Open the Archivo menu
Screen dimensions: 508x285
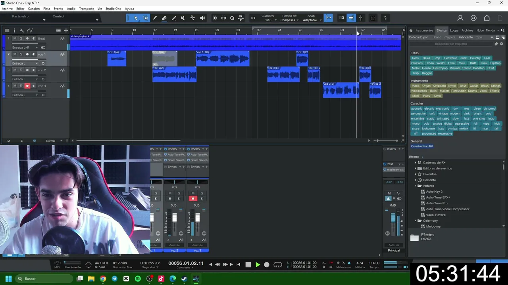click(x=7, y=9)
